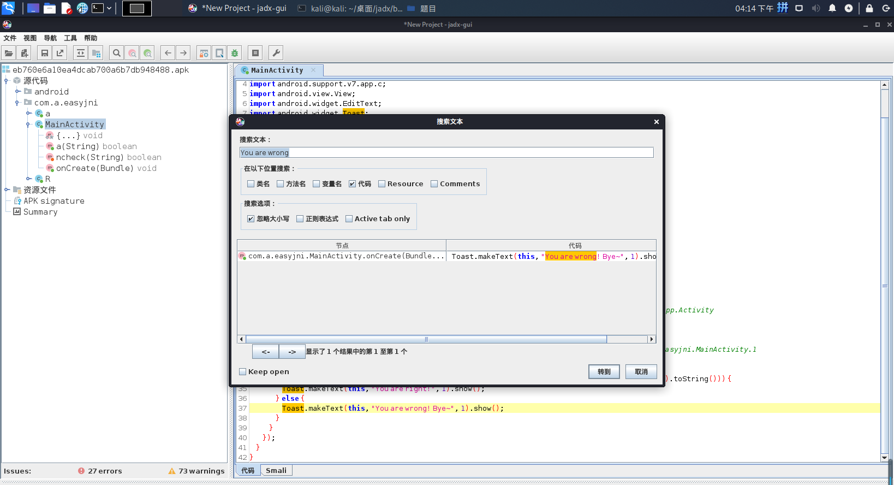Open the 视图 menu
Image resolution: width=894 pixels, height=485 pixels.
click(x=30, y=38)
